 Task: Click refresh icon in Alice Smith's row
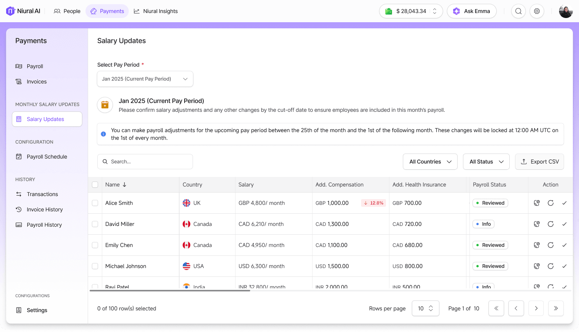pos(551,203)
